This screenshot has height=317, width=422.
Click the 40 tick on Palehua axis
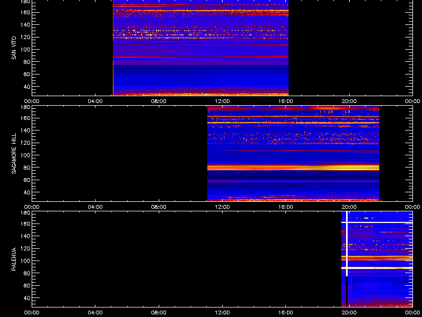pyautogui.click(x=26, y=298)
